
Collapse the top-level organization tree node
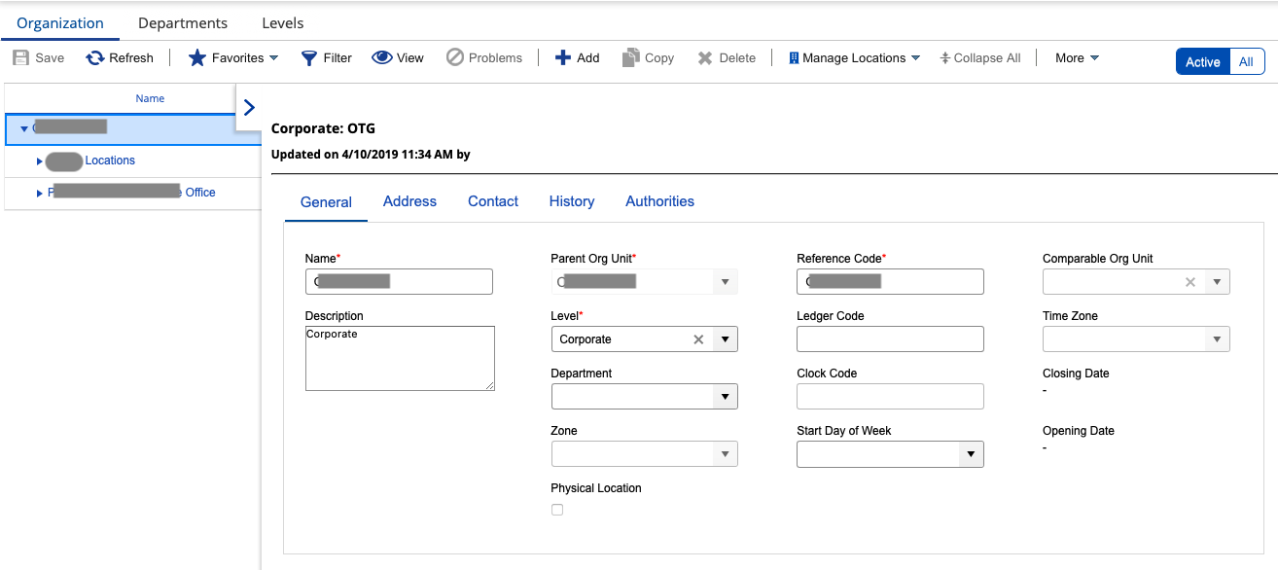(24, 128)
